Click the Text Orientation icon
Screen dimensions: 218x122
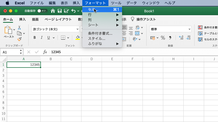[x=135, y=39]
